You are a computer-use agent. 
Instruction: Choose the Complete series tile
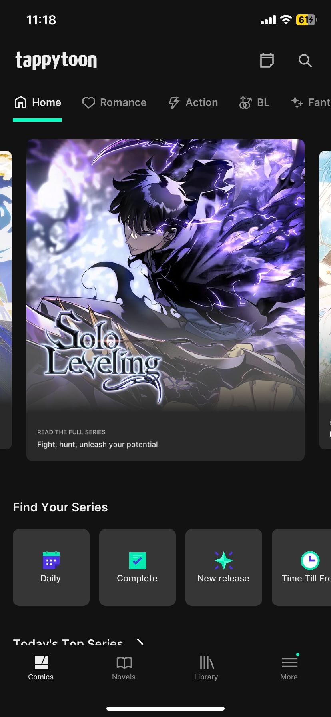(x=138, y=567)
